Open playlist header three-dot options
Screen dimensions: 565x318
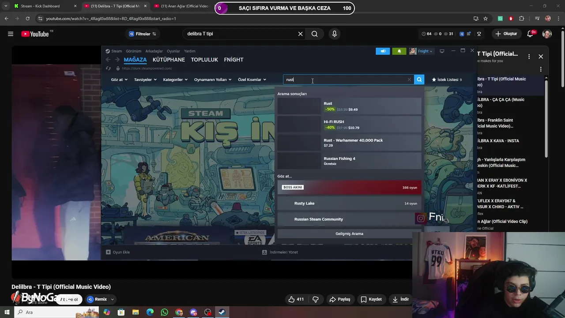[529, 57]
